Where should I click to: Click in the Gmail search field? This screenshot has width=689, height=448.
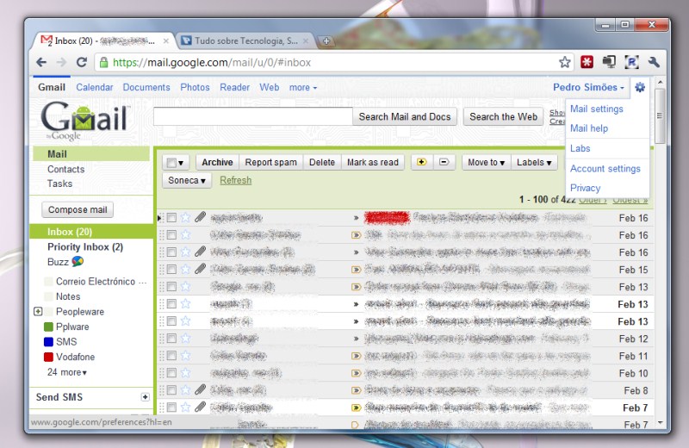[x=252, y=116]
